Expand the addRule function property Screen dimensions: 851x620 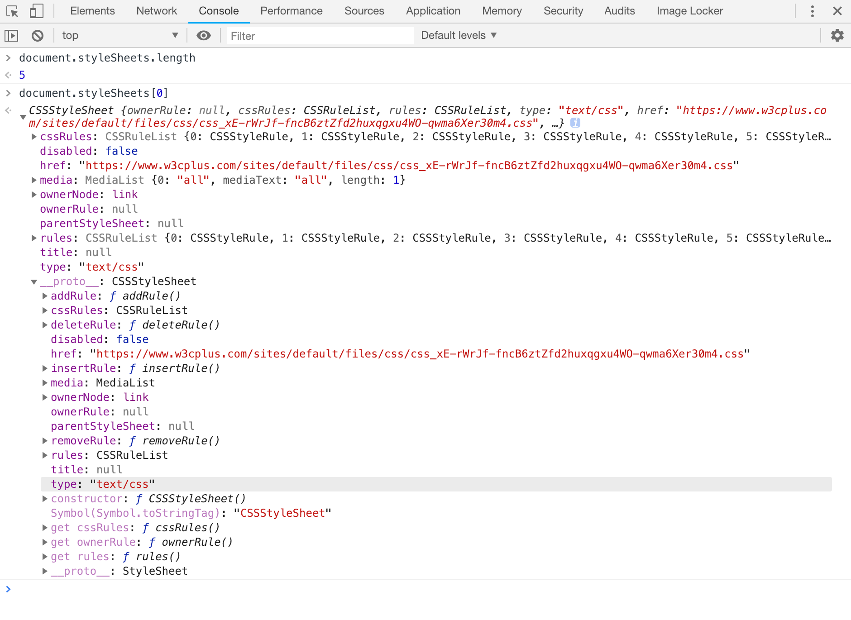pos(45,296)
